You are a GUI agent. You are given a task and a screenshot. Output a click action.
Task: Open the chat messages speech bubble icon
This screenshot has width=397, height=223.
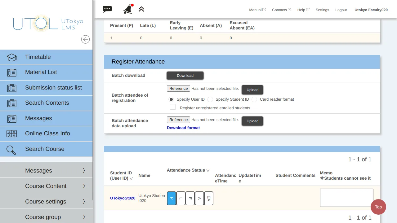point(107,9)
